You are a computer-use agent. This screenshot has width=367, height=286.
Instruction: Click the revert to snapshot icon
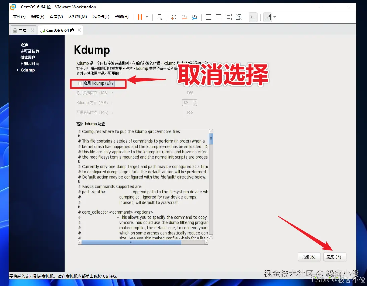[x=184, y=17]
